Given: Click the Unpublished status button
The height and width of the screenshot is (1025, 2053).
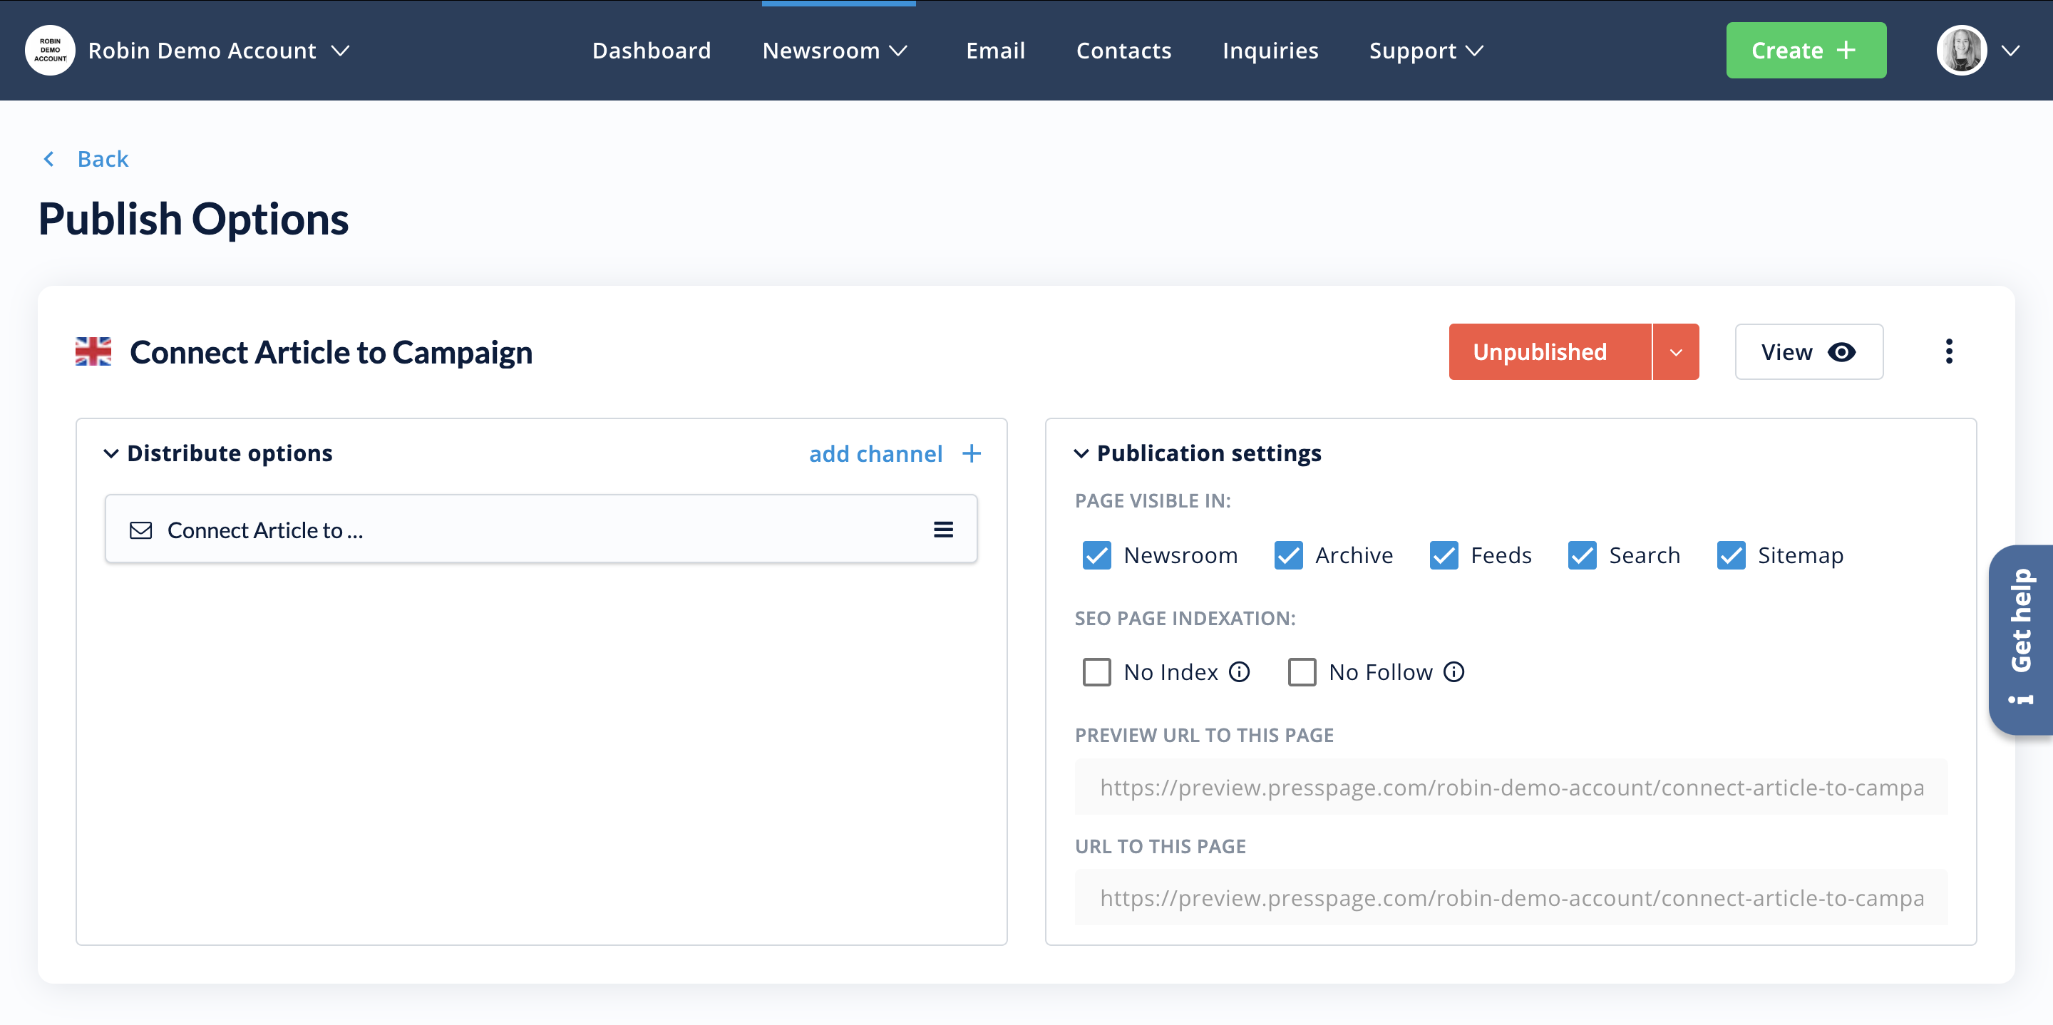Looking at the screenshot, I should click(1549, 351).
